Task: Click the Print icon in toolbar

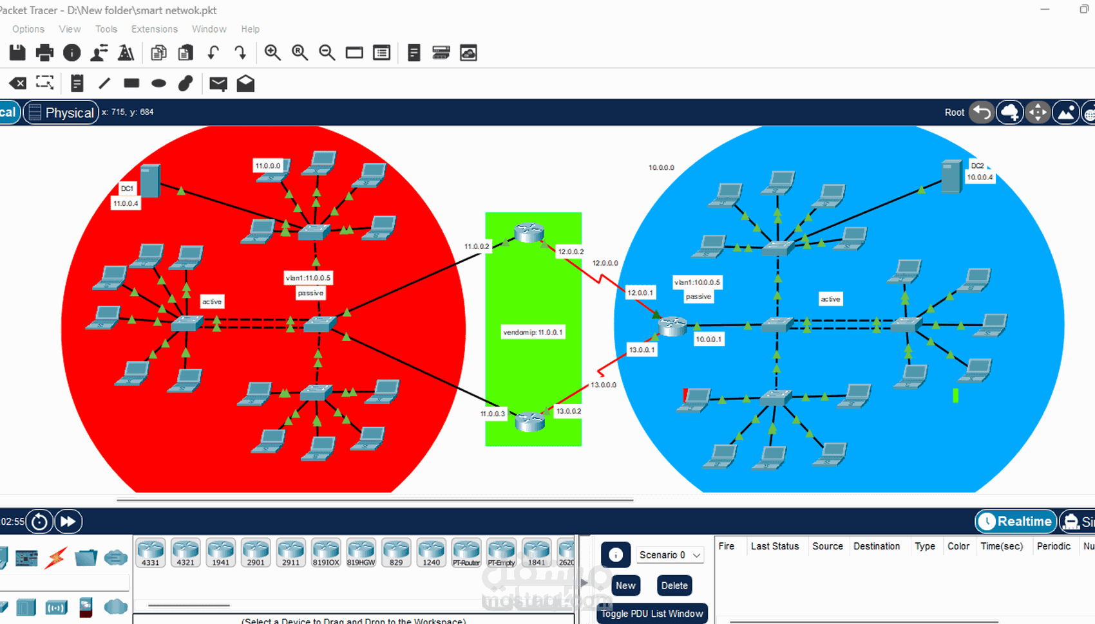Action: [x=44, y=53]
